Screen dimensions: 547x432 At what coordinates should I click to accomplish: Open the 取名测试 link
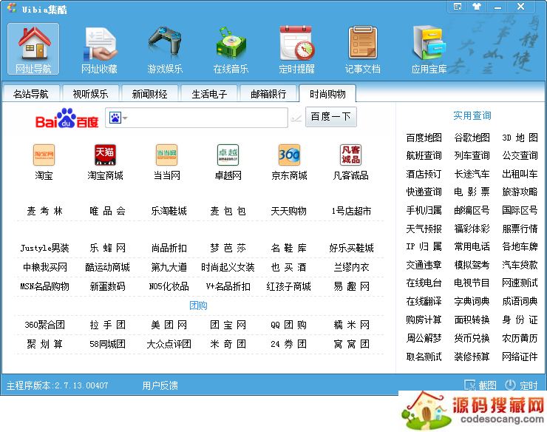pos(424,357)
